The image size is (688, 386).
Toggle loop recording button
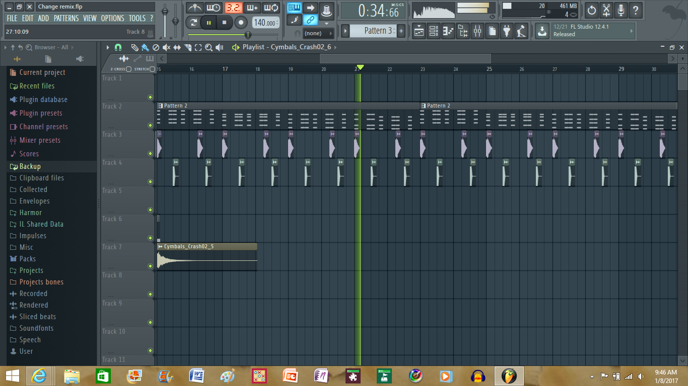[271, 8]
